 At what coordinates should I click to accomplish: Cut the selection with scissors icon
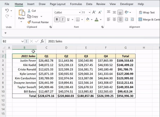pyautogui.click(x=29, y=11)
